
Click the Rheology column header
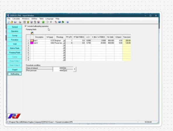click(x=60, y=37)
